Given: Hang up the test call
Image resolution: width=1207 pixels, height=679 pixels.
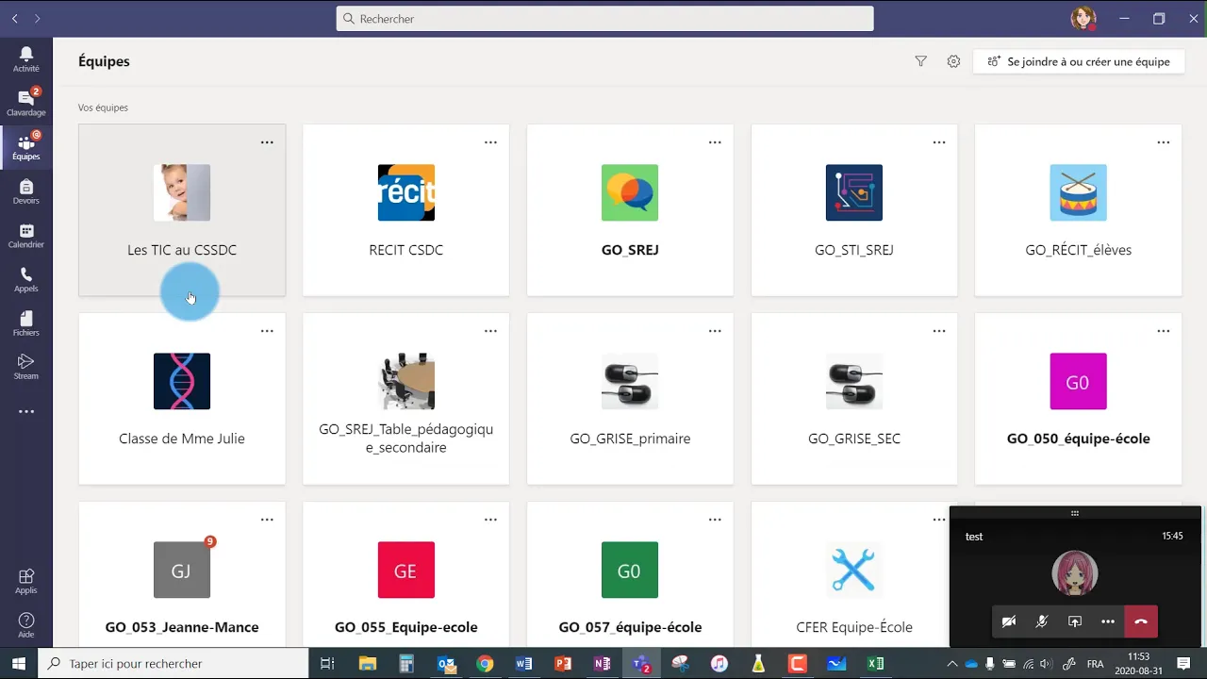Looking at the screenshot, I should tap(1141, 621).
